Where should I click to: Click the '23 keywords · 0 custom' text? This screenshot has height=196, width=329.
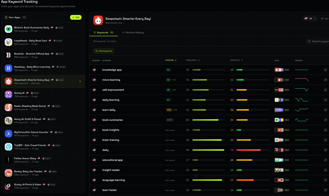point(105,41)
